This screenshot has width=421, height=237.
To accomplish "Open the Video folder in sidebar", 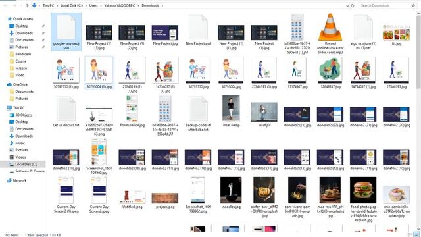I will (20, 75).
